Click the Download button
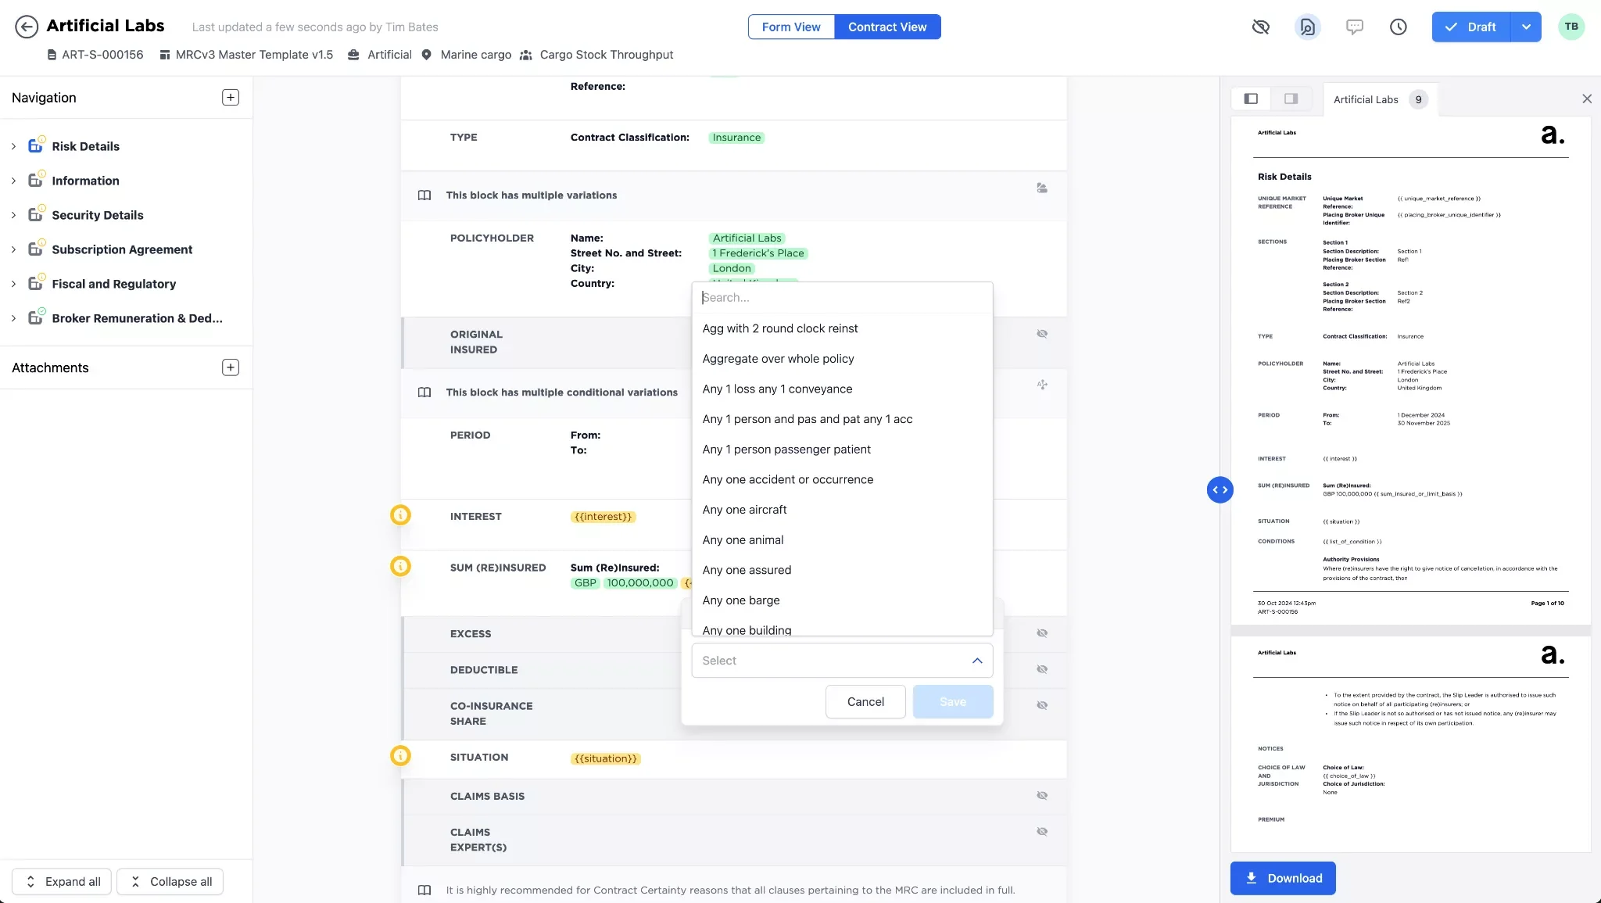Image resolution: width=1601 pixels, height=903 pixels. pos(1283,878)
